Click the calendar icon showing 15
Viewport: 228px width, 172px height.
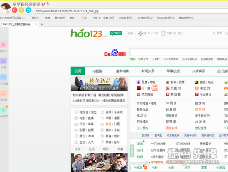164,33
